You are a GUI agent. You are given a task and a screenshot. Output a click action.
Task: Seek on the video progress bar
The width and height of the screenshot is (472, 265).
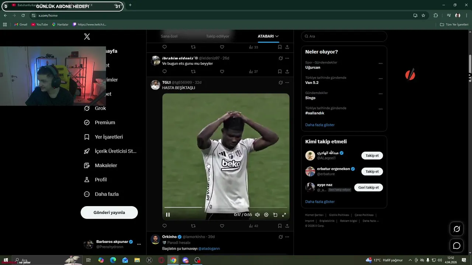[225, 208]
